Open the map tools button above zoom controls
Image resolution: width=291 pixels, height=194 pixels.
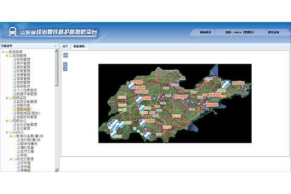66,55
